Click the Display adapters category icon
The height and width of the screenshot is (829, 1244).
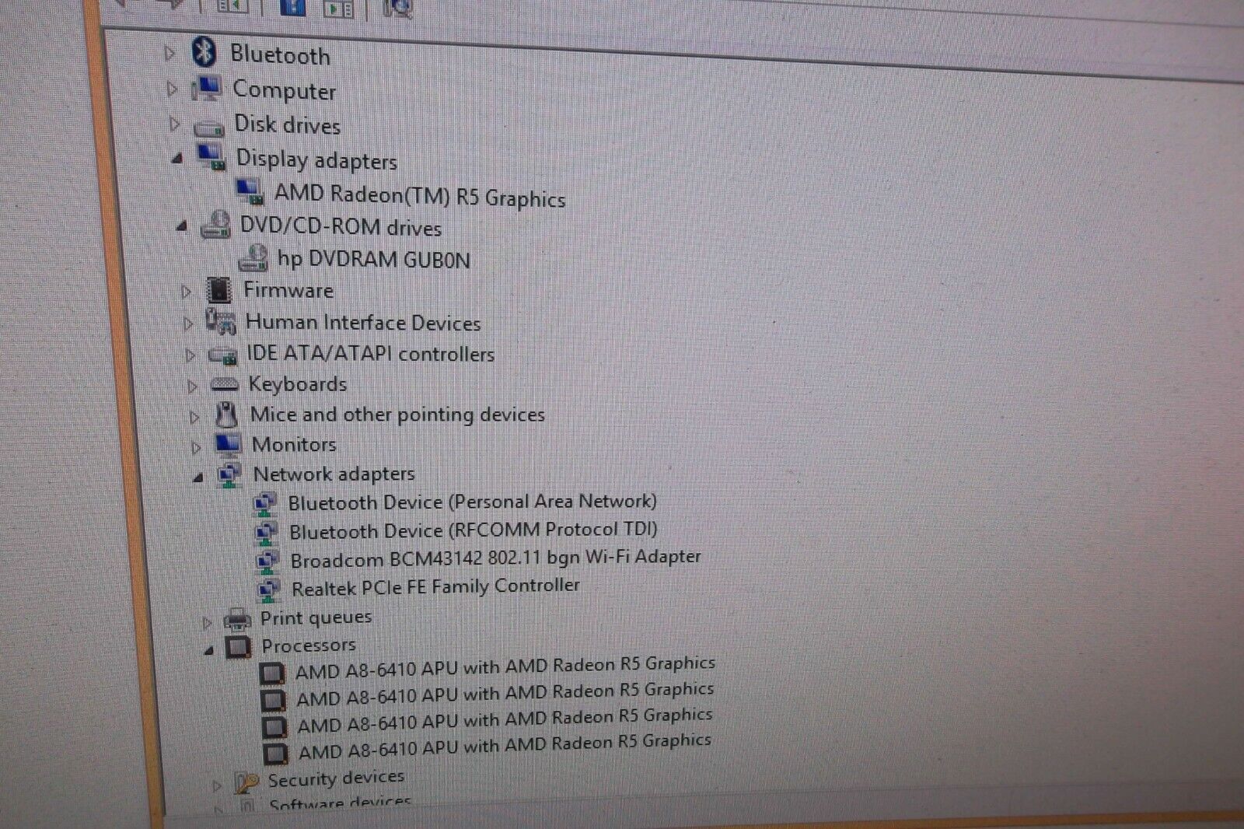[211, 157]
